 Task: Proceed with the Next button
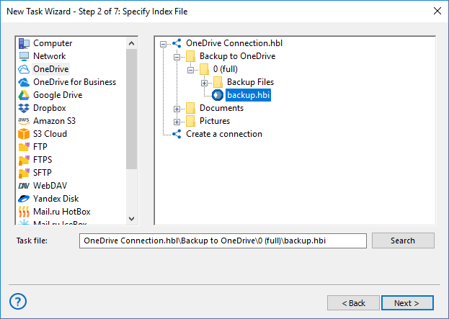(407, 303)
